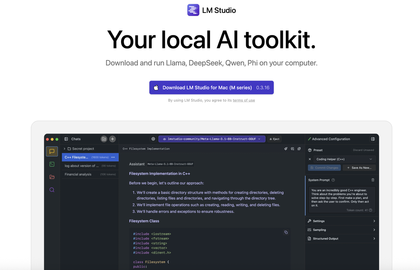Click Save As New button
The image size is (420, 270).
pyautogui.click(x=359, y=168)
